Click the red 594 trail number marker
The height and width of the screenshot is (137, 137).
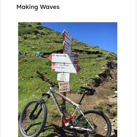coord(76,59)
